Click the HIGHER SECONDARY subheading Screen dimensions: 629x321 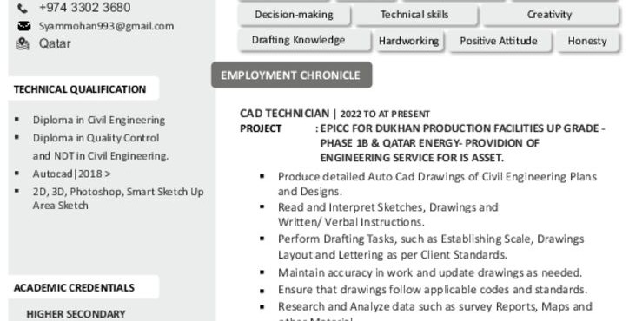[76, 314]
